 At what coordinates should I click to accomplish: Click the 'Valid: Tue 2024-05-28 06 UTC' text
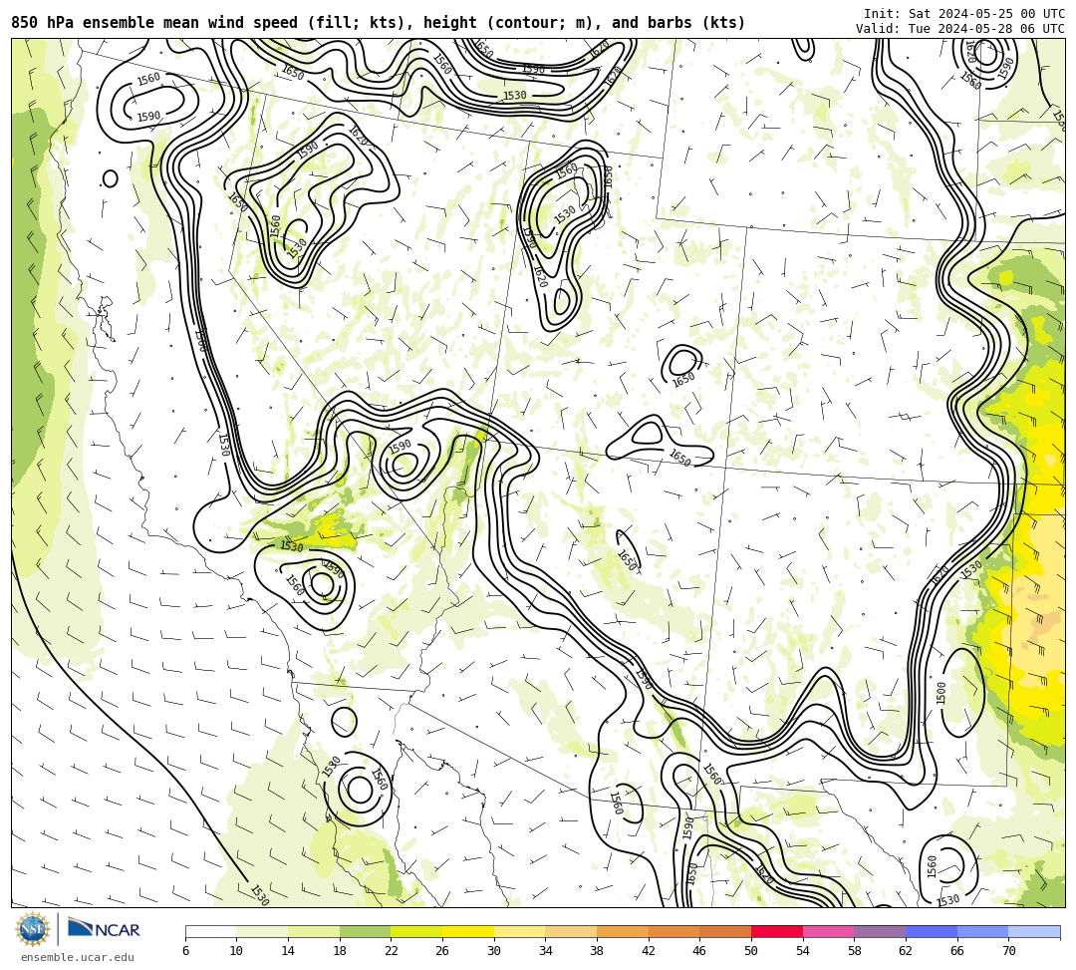(x=960, y=29)
